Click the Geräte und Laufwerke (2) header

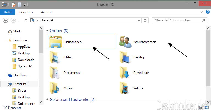click(73, 100)
